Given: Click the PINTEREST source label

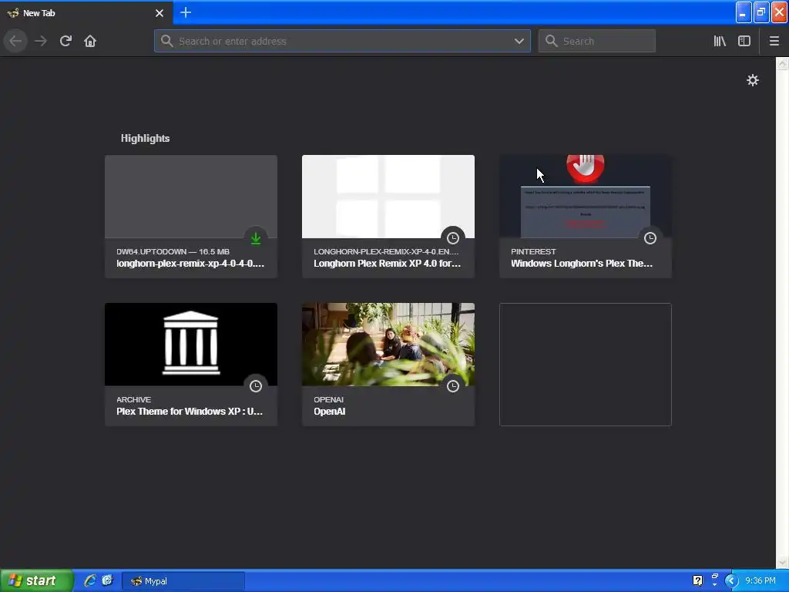Looking at the screenshot, I should pyautogui.click(x=533, y=252).
